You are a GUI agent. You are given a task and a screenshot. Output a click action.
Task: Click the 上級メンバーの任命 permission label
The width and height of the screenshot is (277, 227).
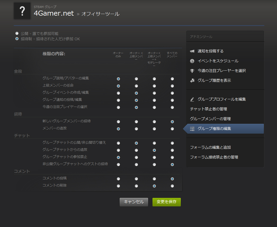tap(58, 85)
